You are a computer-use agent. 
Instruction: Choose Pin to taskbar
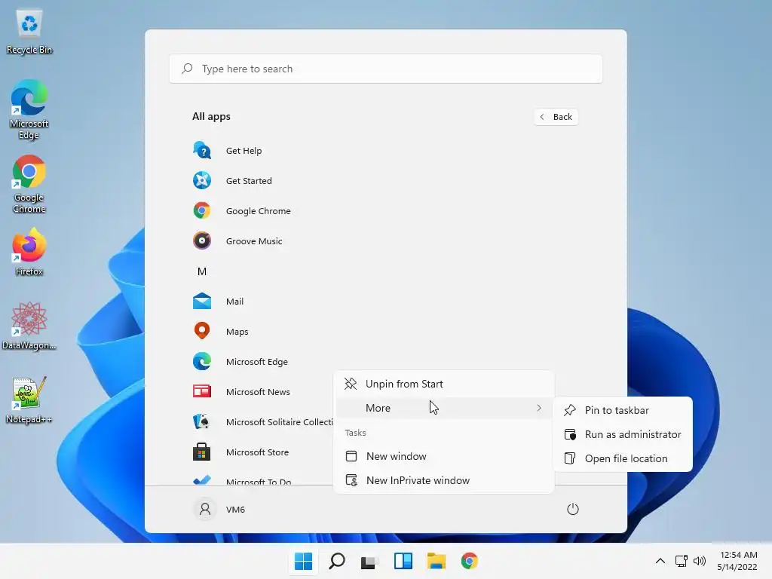coord(623,410)
